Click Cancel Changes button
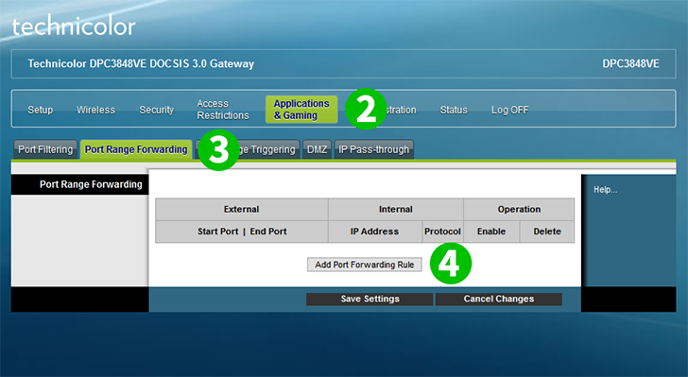 499,299
